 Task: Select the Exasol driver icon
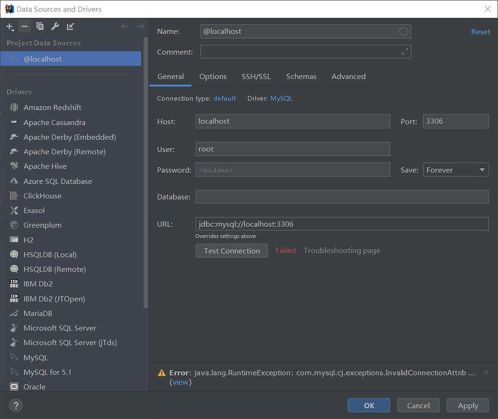pos(14,210)
